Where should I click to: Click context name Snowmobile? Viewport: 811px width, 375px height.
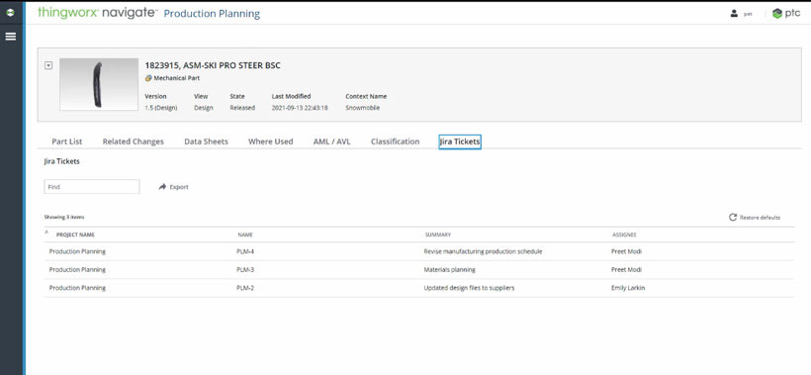point(363,108)
